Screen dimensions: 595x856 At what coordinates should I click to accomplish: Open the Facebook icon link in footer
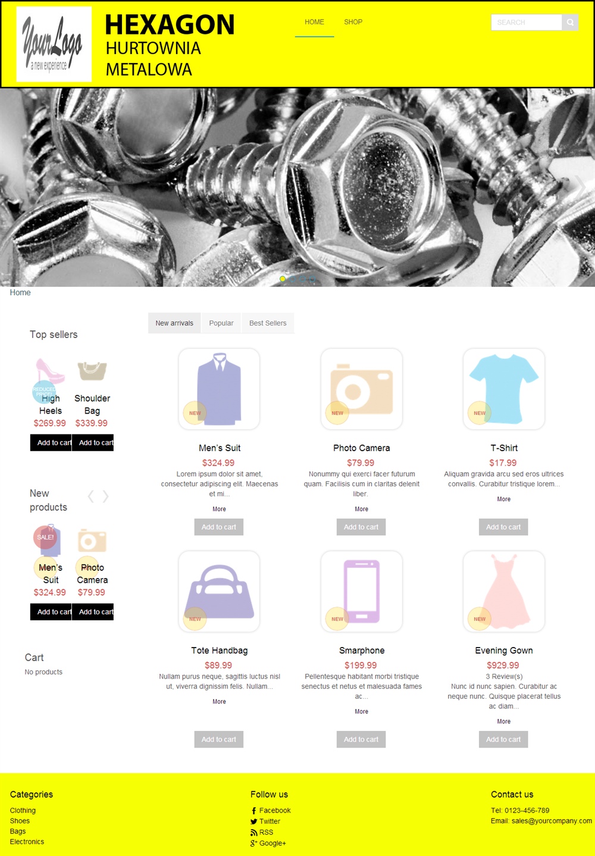click(253, 811)
